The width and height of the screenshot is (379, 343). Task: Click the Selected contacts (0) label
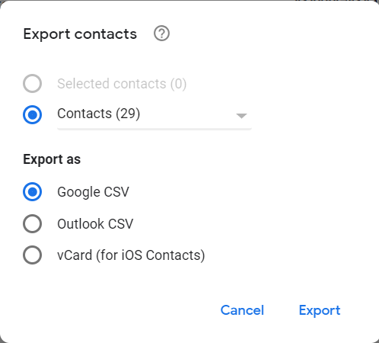[122, 84]
